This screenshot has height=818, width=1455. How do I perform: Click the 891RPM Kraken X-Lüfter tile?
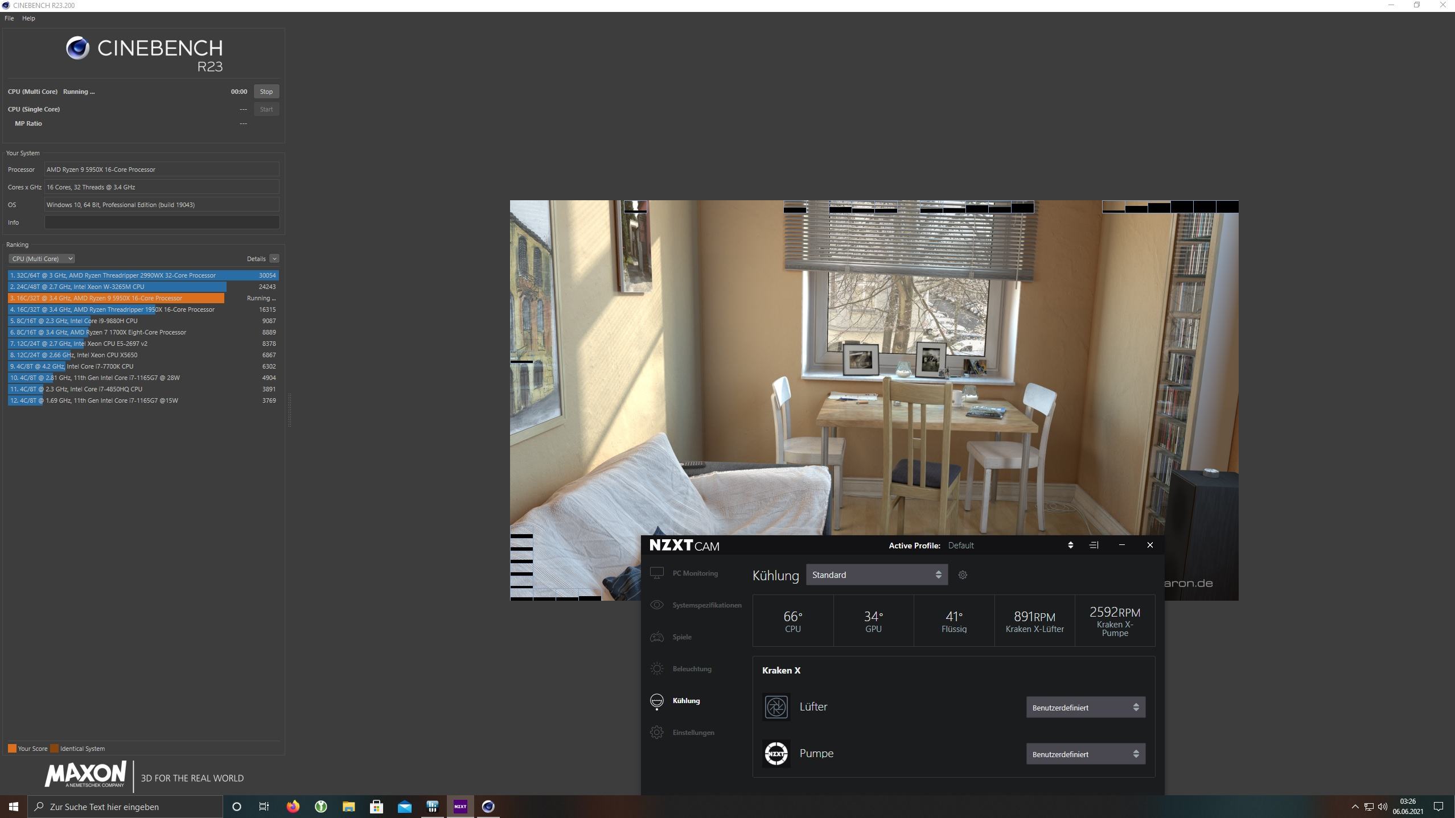[1035, 621]
